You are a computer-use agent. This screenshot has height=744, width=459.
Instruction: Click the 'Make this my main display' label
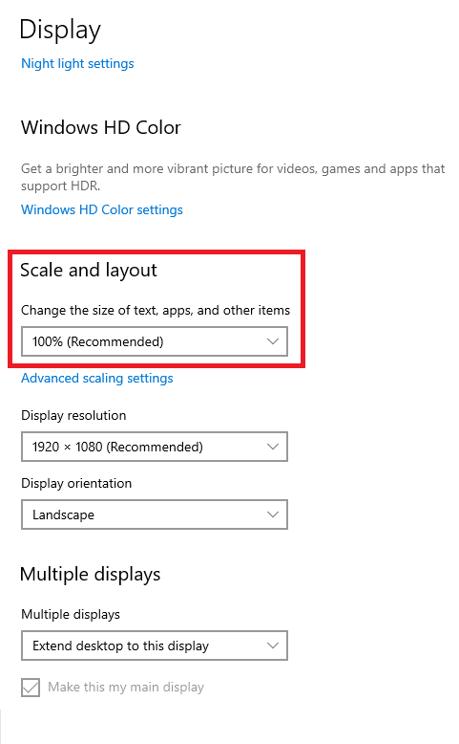[x=126, y=687]
